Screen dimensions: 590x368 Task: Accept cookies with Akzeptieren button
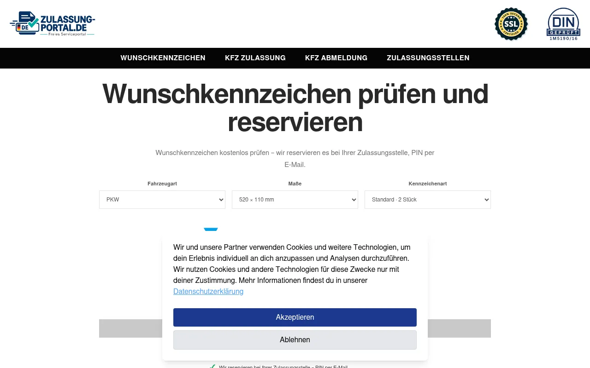tap(295, 317)
